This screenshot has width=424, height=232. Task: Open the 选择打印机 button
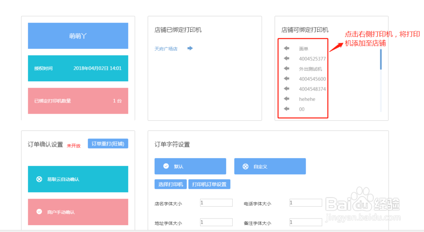coord(170,184)
